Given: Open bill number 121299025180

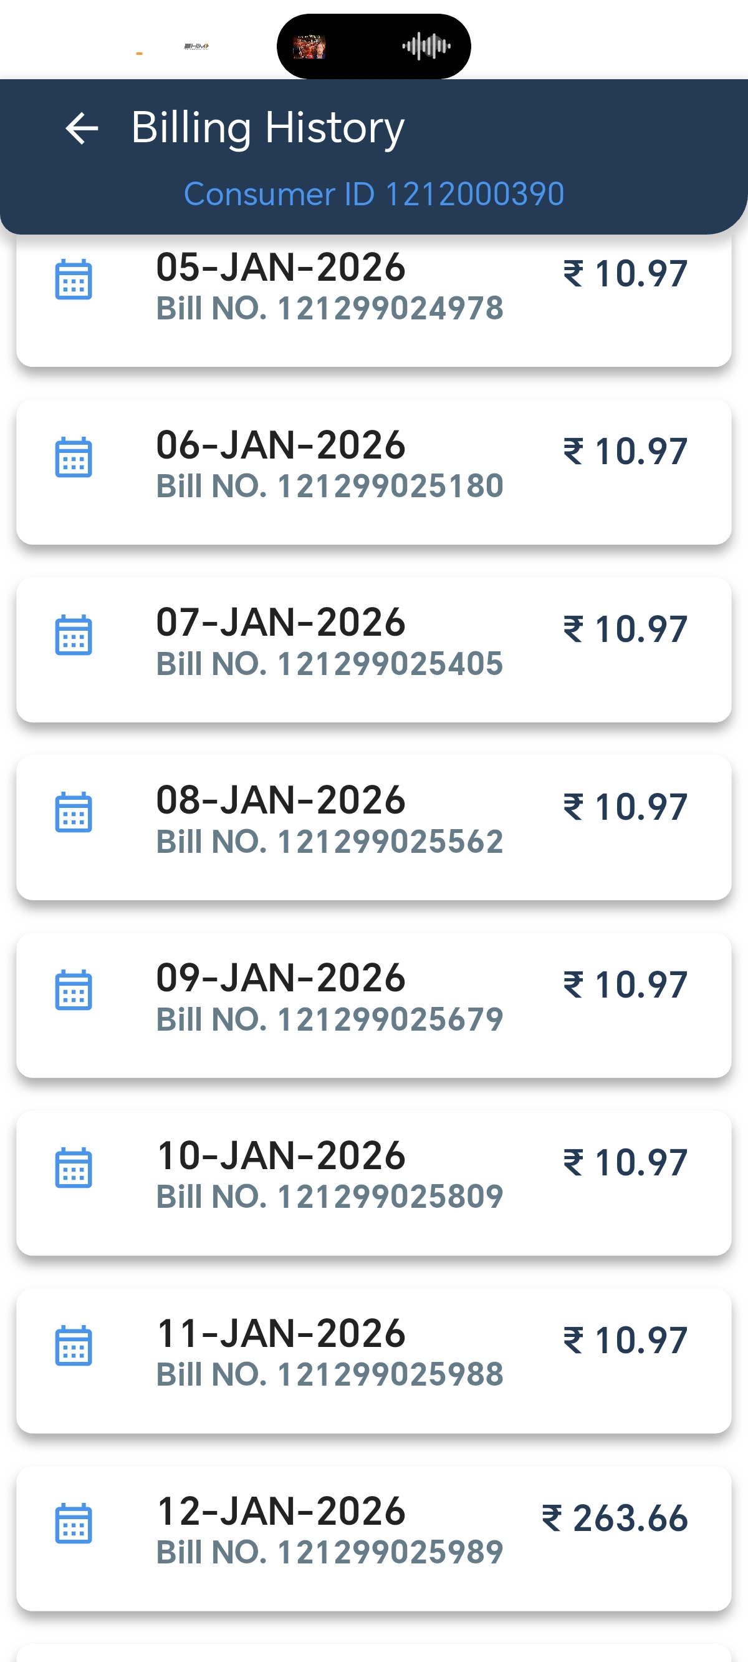Looking at the screenshot, I should tap(330, 486).
